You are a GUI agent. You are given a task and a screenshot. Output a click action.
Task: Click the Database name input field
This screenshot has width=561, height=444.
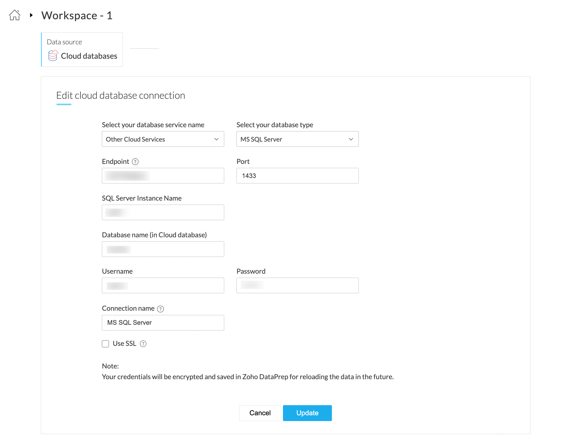(x=163, y=249)
